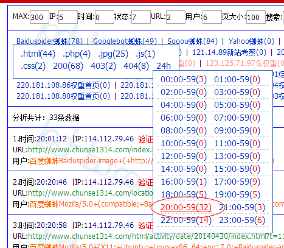Screen dimensions: 284x248
Task: Filter by status 200(68)
Action: 68,66
